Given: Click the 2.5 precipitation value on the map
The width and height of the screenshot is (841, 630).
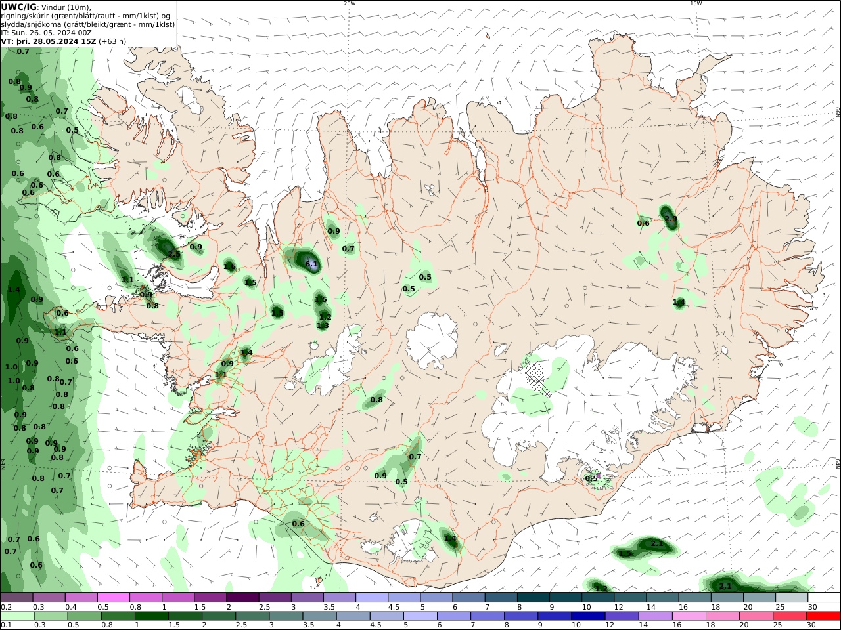Looking at the screenshot, I should click(174, 254).
